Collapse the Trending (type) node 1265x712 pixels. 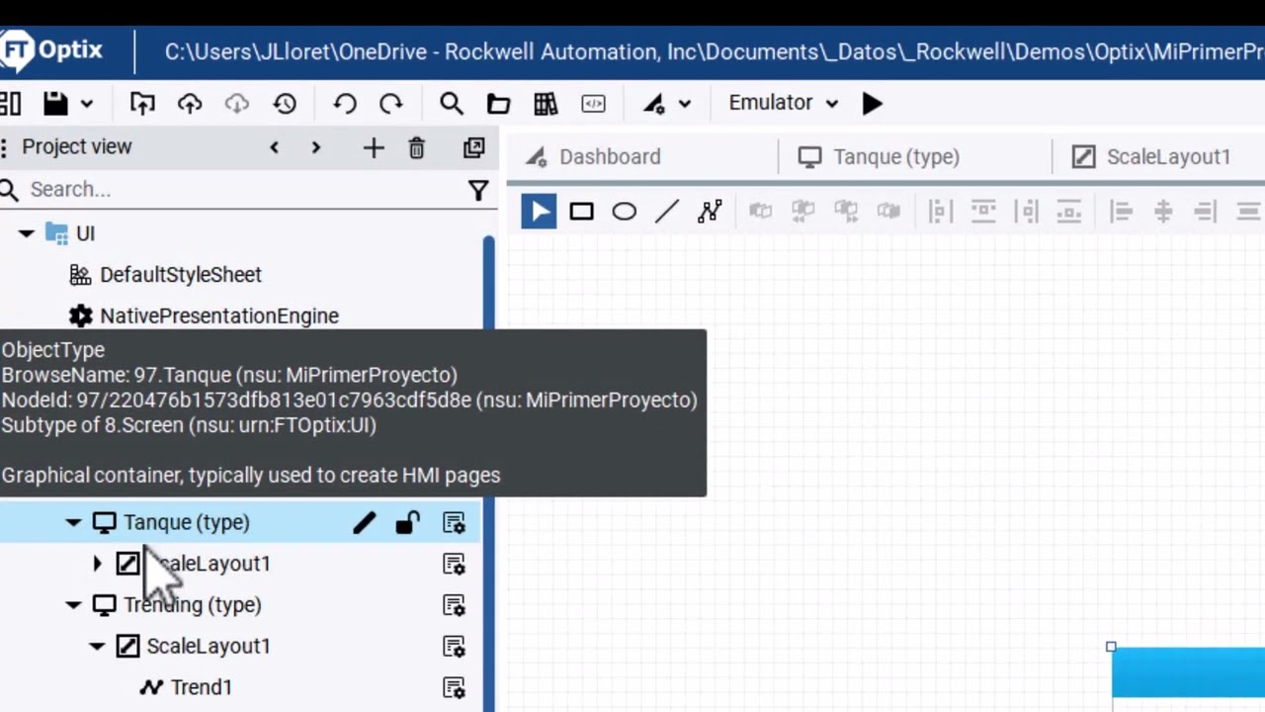(73, 605)
